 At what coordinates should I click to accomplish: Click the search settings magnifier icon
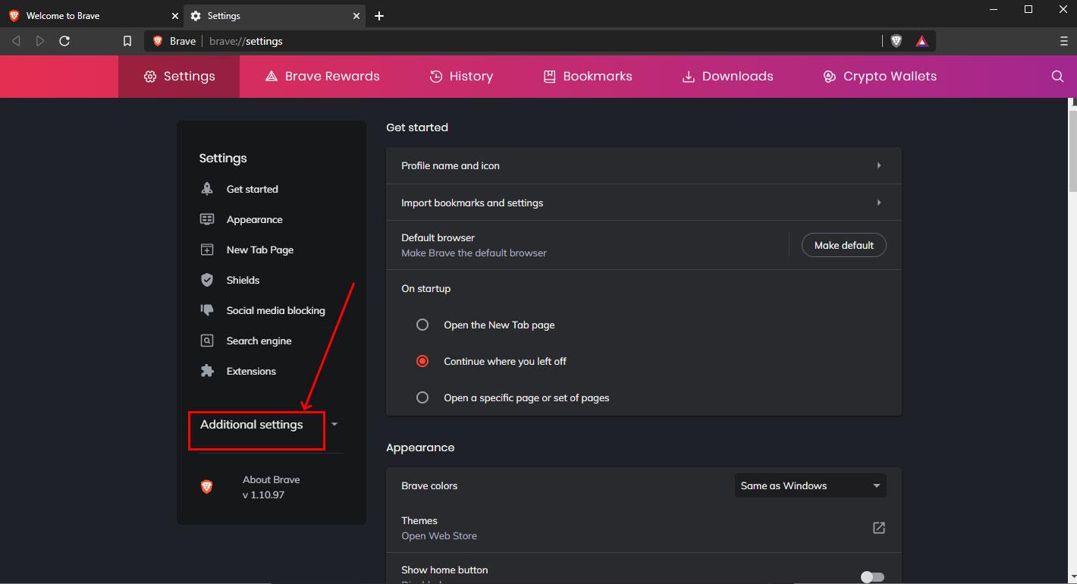point(1057,76)
